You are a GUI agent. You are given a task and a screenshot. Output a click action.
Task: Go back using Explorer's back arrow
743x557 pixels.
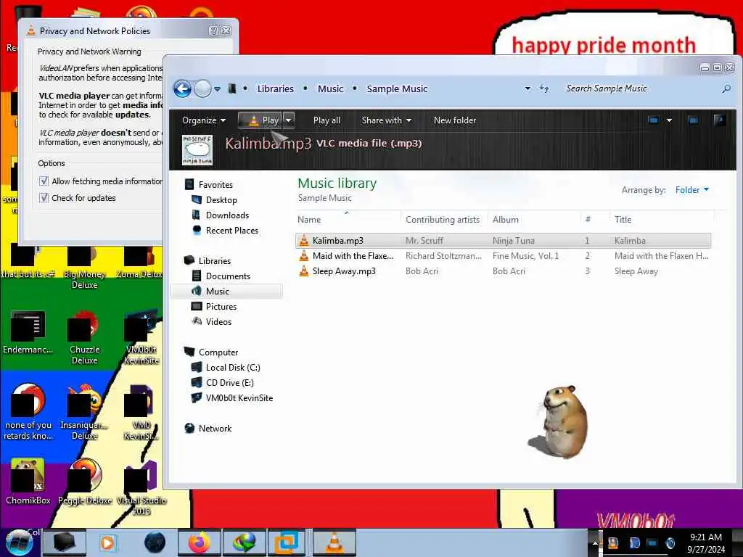point(182,88)
